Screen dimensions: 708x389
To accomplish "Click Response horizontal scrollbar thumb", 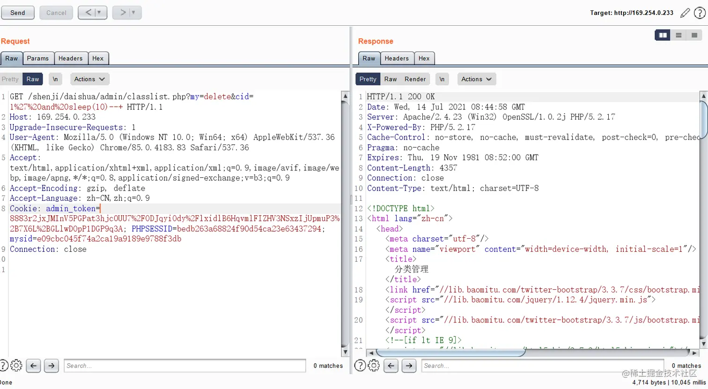I will 451,352.
